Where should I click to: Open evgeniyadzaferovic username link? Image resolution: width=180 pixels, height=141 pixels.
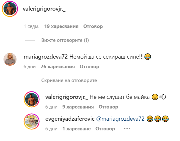coord(70,119)
